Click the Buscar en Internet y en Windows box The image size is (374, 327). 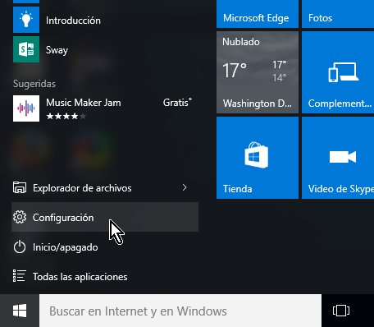coord(180,311)
